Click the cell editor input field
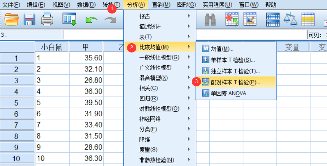This screenshot has width=327, height=166. (185, 35)
